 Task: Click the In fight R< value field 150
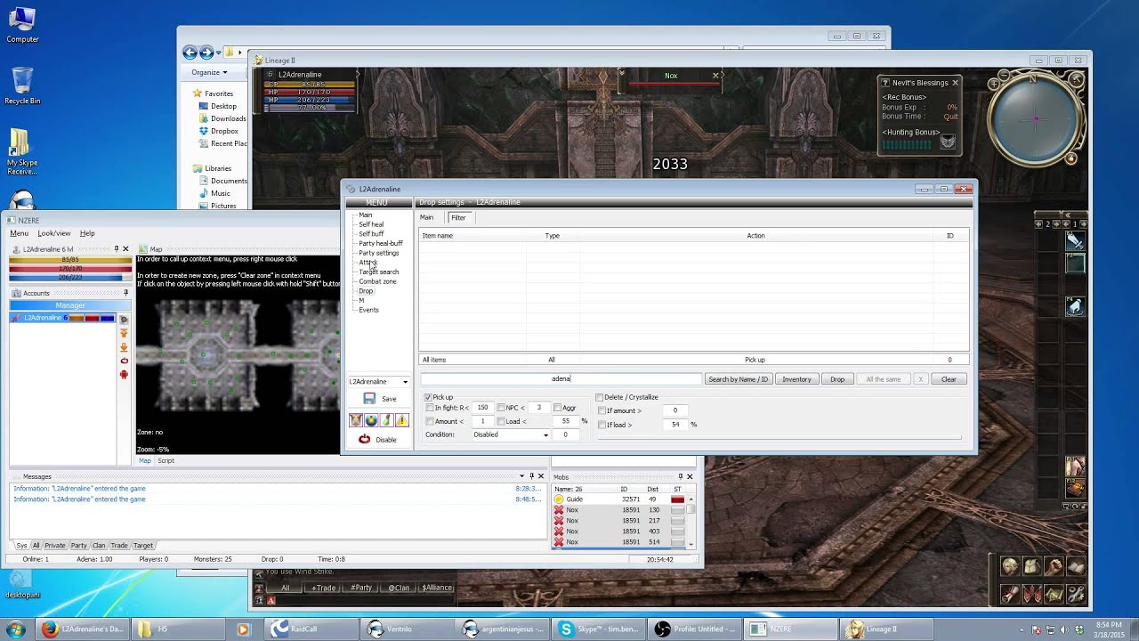click(482, 408)
